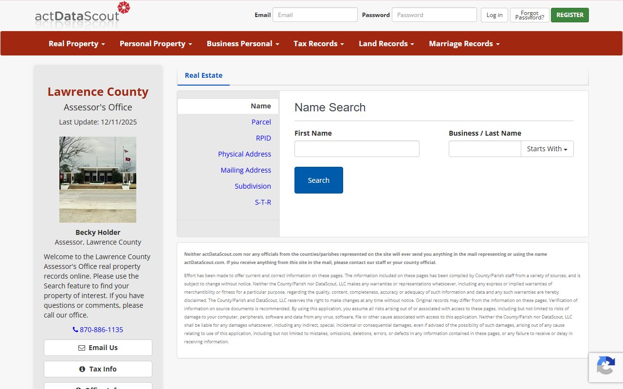Click the Lawrence County heading

click(98, 91)
